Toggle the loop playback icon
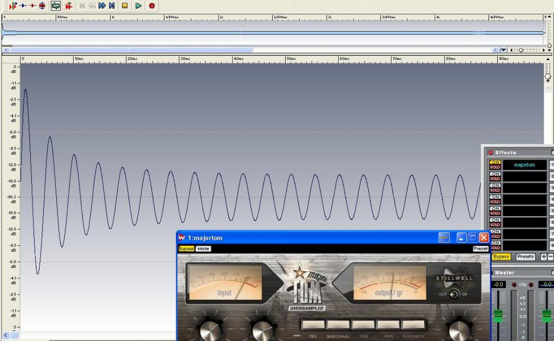Viewport: 554px width, 341px height. (56, 5)
